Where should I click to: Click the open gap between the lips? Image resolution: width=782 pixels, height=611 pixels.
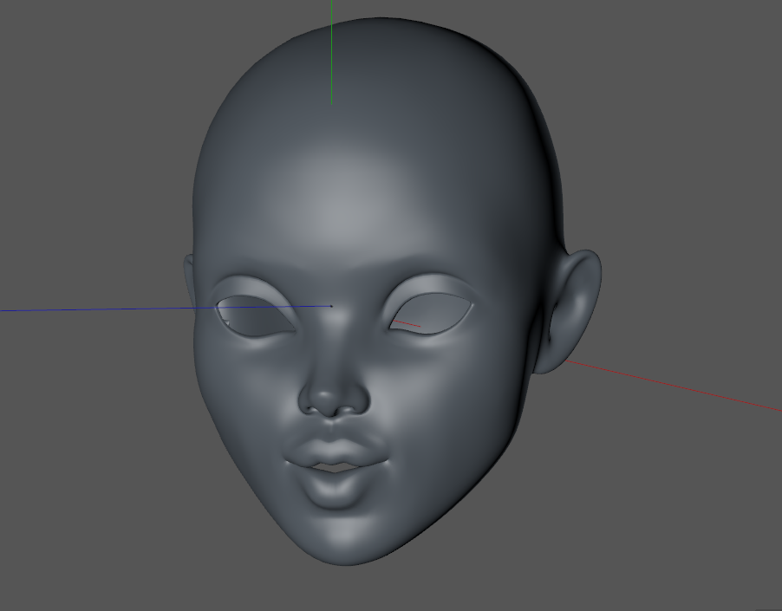[334, 468]
